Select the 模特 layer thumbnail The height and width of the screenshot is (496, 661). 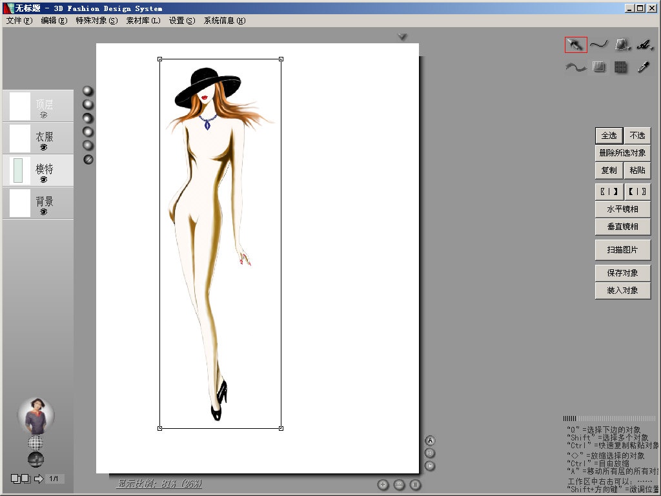click(x=20, y=170)
